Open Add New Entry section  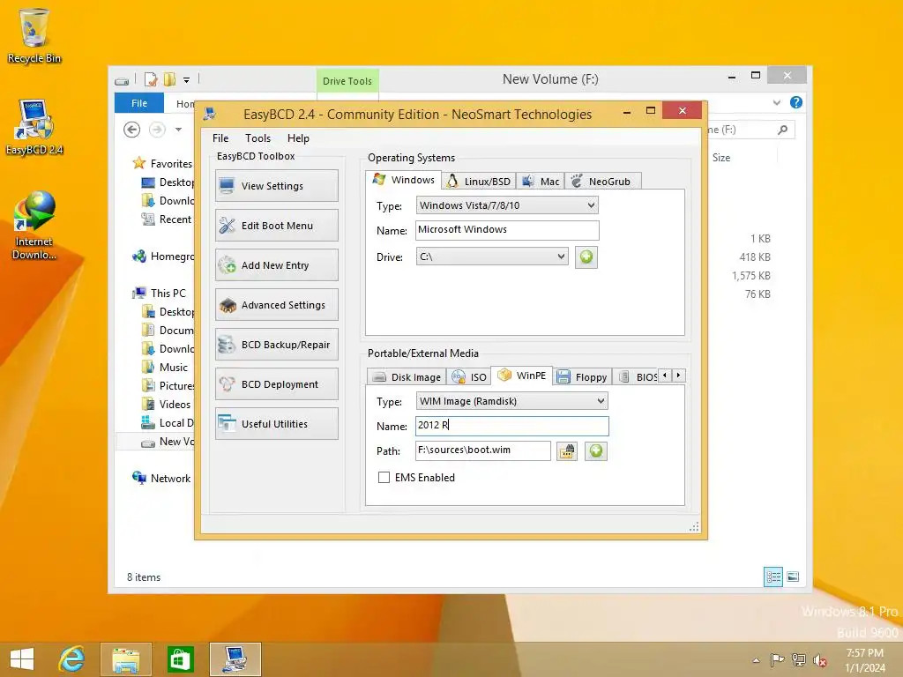[x=276, y=265]
